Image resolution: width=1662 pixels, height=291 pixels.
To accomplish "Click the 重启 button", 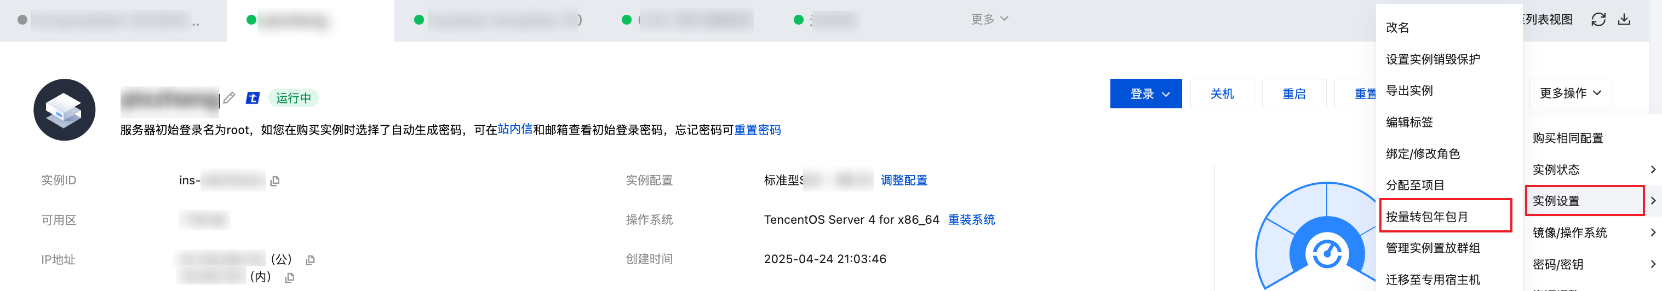I will [x=1294, y=94].
